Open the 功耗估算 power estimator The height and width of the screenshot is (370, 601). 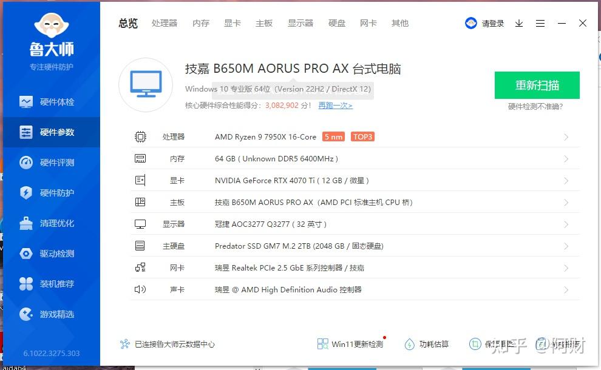(x=427, y=343)
